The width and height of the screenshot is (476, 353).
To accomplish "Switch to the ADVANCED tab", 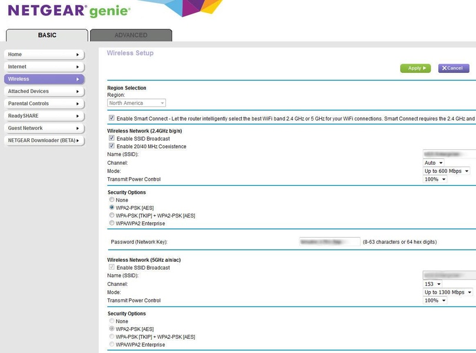I will pyautogui.click(x=131, y=35).
